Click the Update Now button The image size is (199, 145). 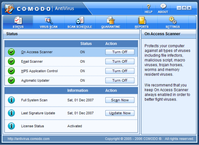point(120,113)
